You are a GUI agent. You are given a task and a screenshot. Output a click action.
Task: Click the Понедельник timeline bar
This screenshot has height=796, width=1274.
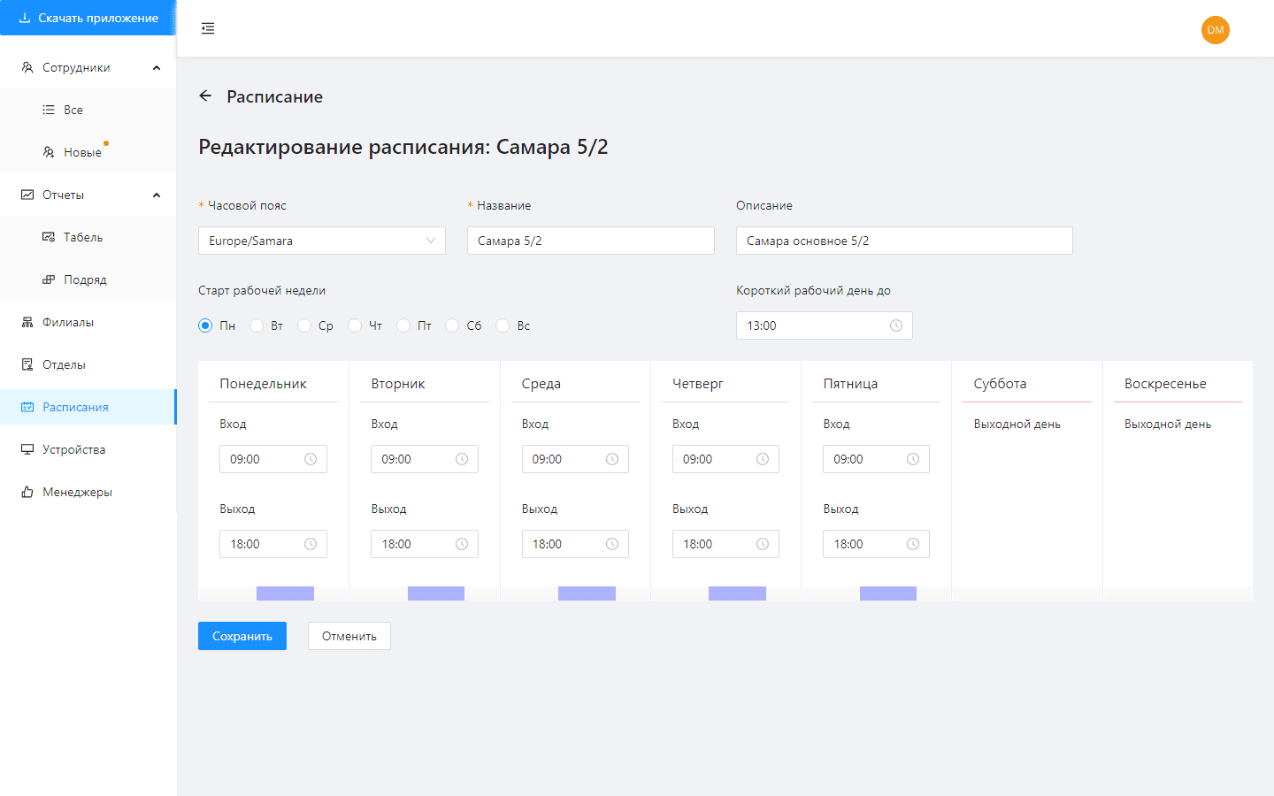(x=285, y=593)
